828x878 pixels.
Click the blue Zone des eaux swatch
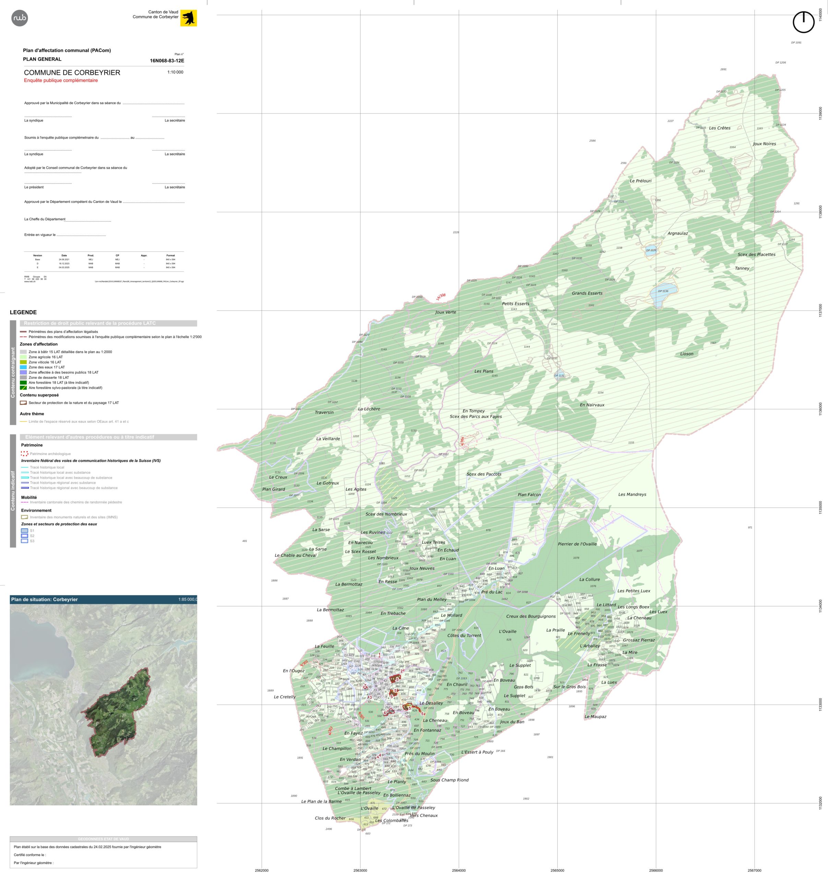point(23,367)
